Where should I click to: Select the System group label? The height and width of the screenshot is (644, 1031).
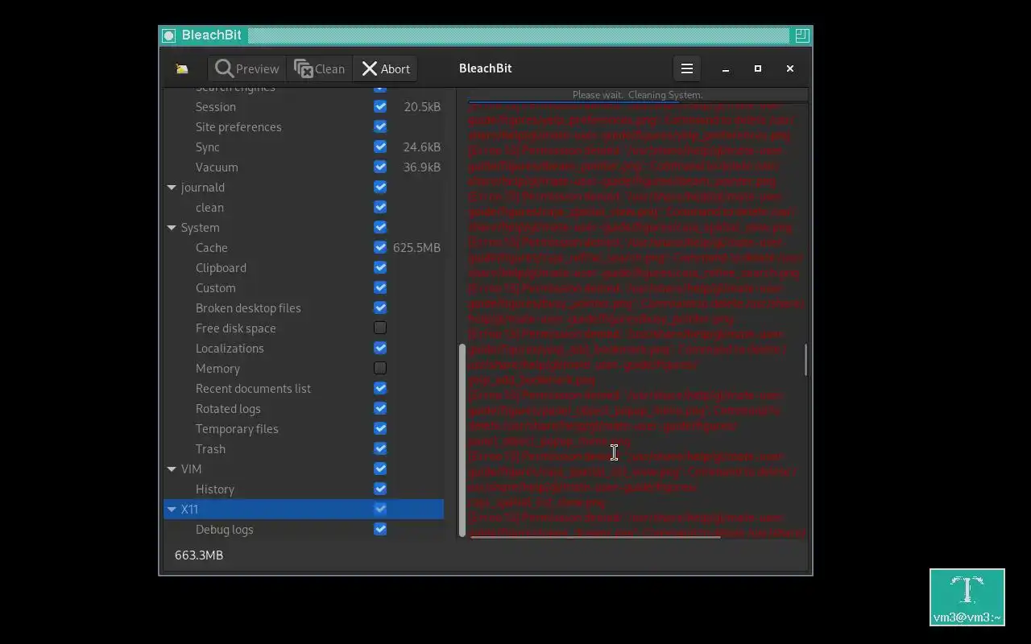pyautogui.click(x=200, y=228)
